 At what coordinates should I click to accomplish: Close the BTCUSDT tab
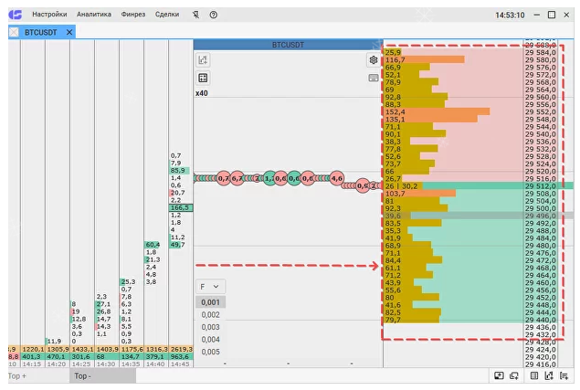coord(69,33)
